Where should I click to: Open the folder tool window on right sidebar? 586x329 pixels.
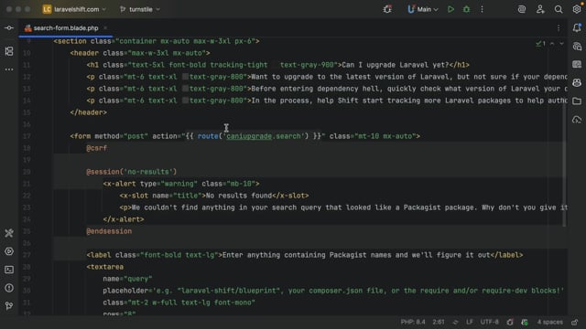(577, 101)
